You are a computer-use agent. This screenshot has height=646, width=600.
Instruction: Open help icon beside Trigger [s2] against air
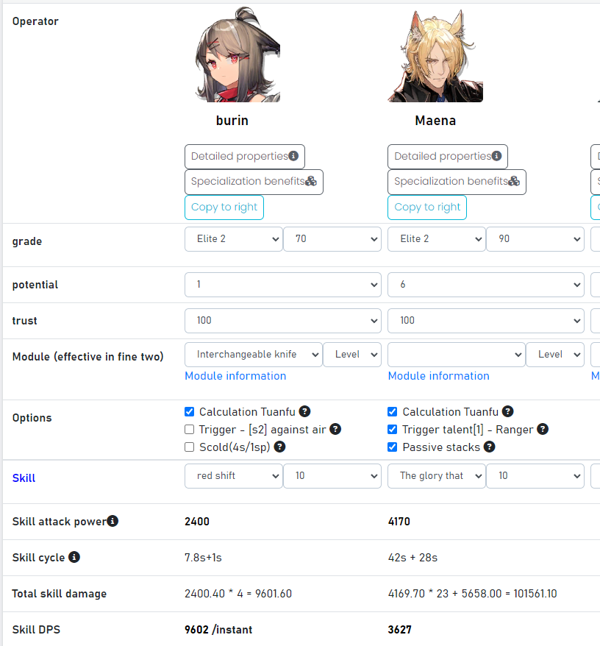[335, 429]
